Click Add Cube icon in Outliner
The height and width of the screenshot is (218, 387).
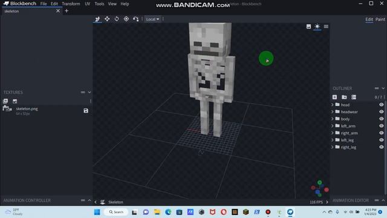[x=334, y=97]
